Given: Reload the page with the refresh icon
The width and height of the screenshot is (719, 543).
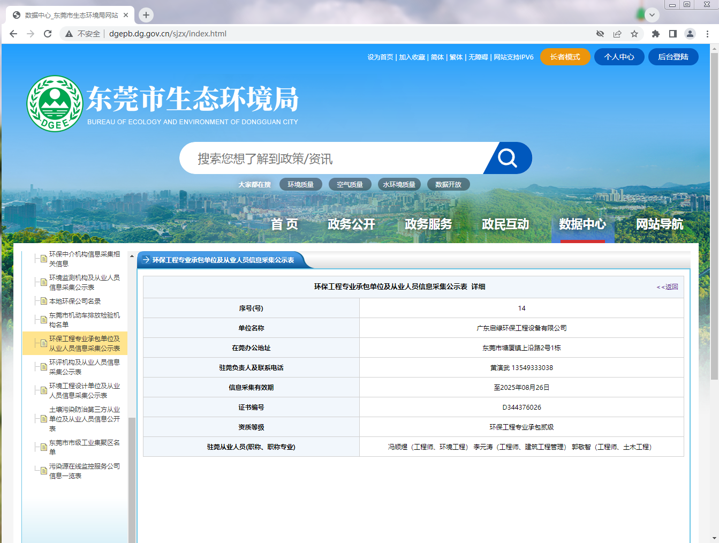Looking at the screenshot, I should pyautogui.click(x=48, y=33).
